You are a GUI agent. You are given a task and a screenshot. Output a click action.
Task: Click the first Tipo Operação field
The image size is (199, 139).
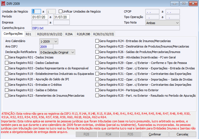(x=152, y=17)
